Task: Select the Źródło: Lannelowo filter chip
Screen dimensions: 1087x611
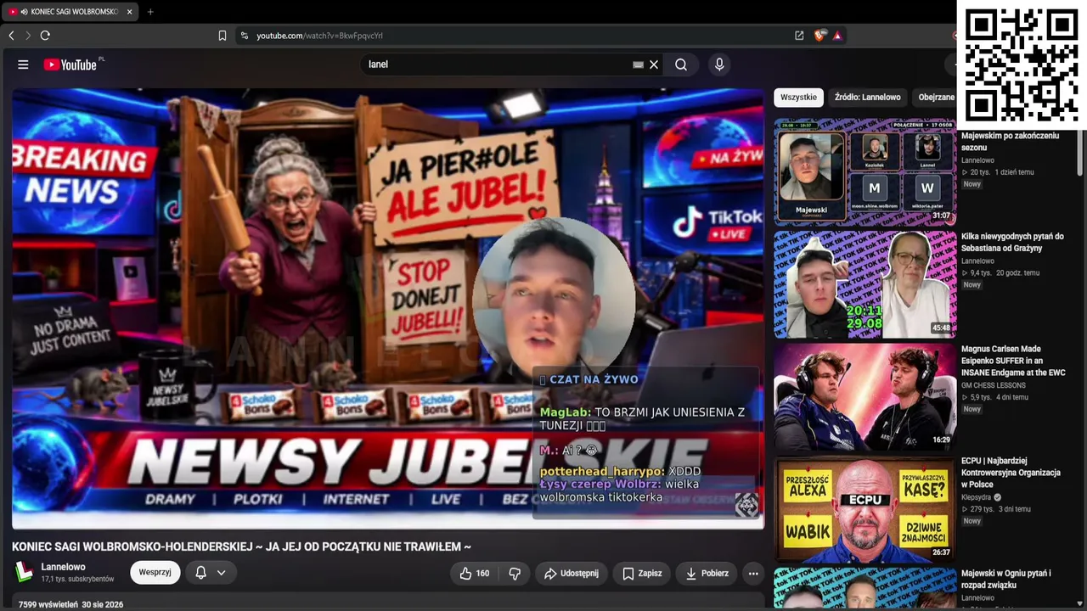Action: (867, 98)
